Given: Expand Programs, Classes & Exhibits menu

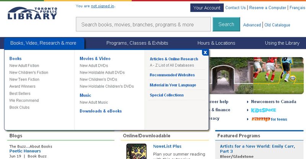Looking at the screenshot, I should point(137,43).
